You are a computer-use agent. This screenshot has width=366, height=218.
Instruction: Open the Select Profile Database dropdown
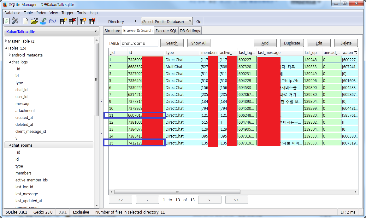coord(167,21)
